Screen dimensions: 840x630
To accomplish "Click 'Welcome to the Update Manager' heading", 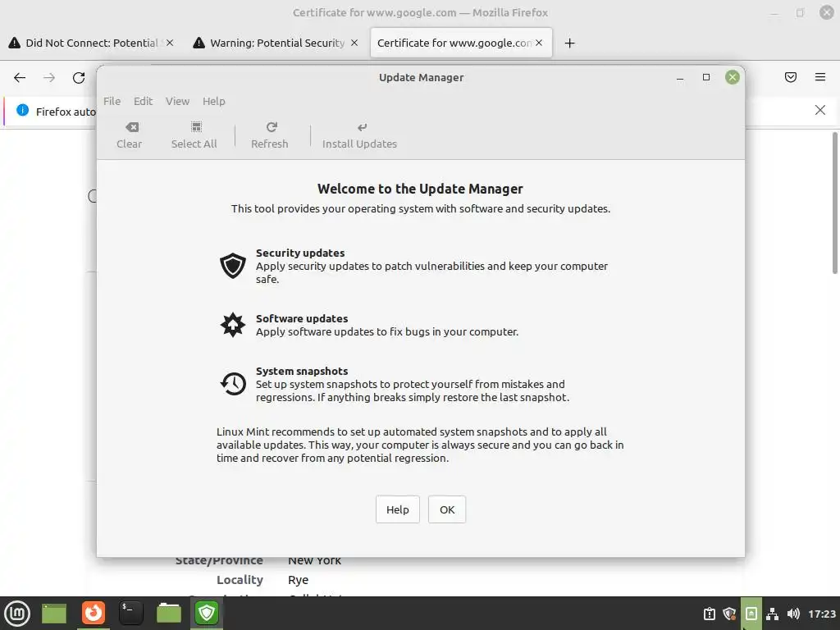I will pyautogui.click(x=420, y=189).
